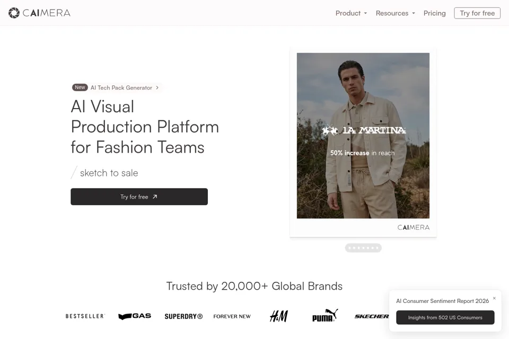Click the "Trusted by 20,000+ Global Brands" heading
The width and height of the screenshot is (509, 339).
coord(254,286)
